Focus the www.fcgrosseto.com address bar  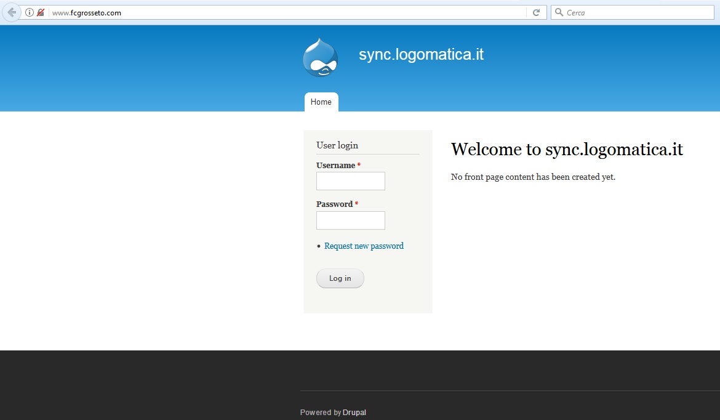pos(277,12)
